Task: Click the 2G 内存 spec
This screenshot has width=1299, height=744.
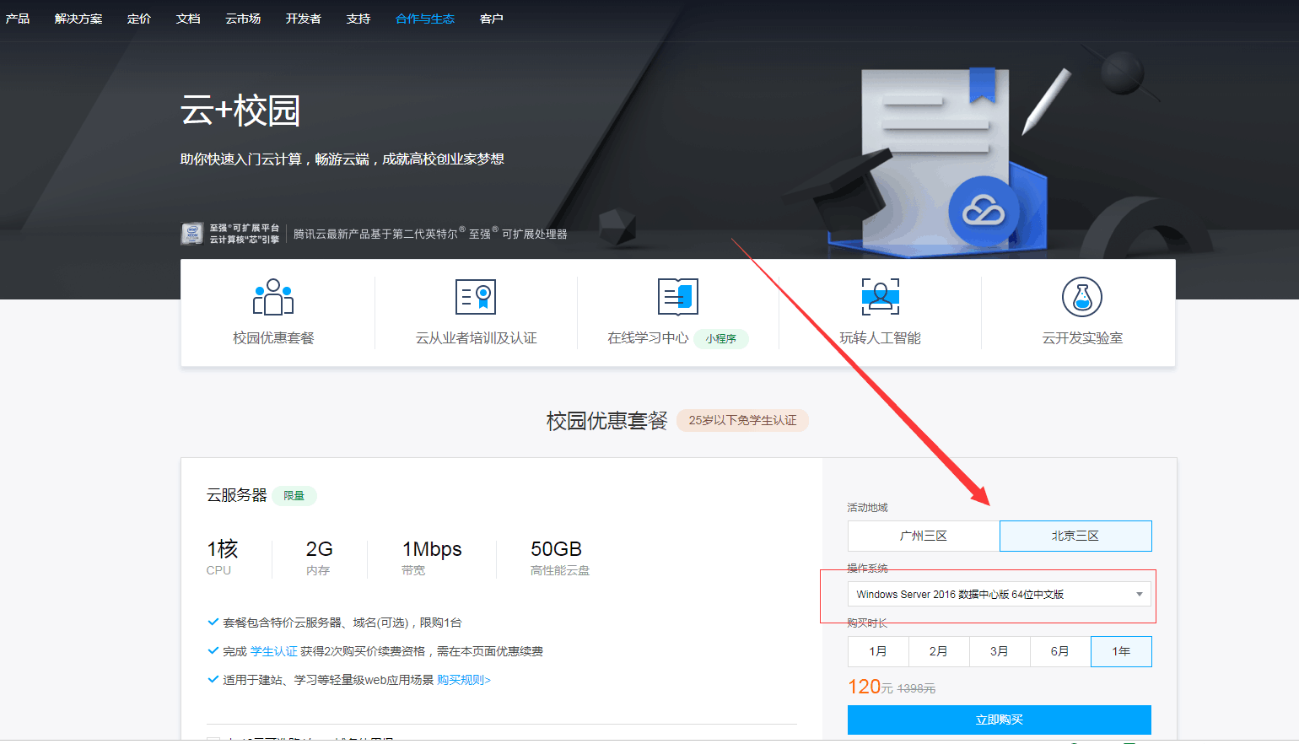Action: click(x=319, y=558)
